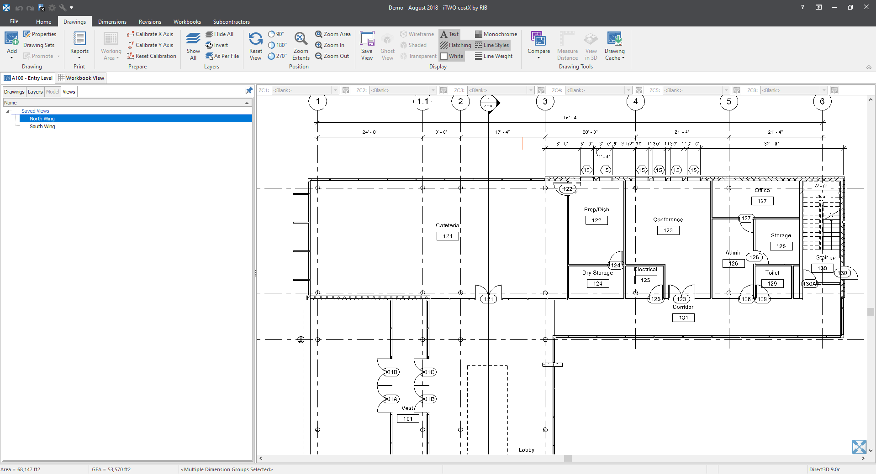Viewport: 876px width, 474px height.
Task: Open the ZC1 Blank dropdown
Action: point(335,90)
